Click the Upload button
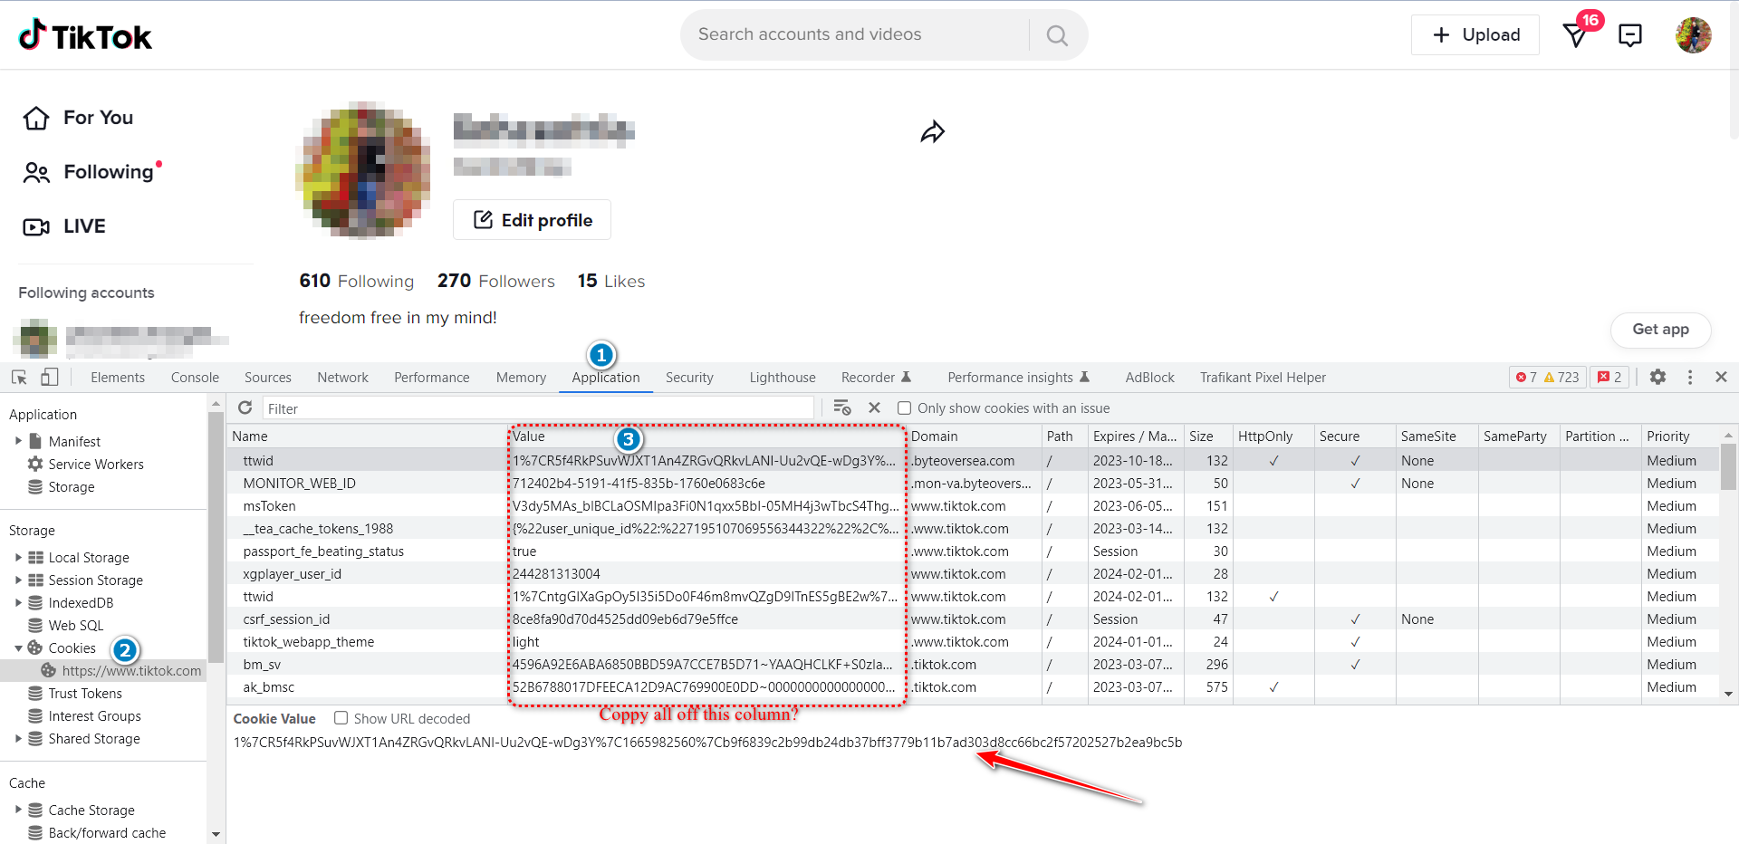Viewport: 1739px width, 844px height. [x=1475, y=35]
